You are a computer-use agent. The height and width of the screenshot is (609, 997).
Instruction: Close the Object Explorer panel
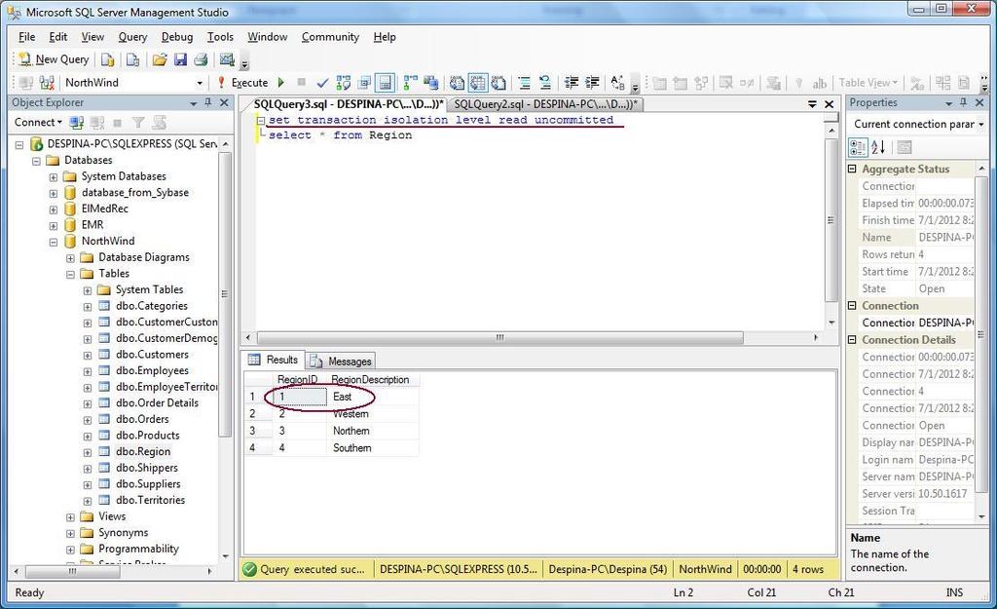tap(224, 102)
